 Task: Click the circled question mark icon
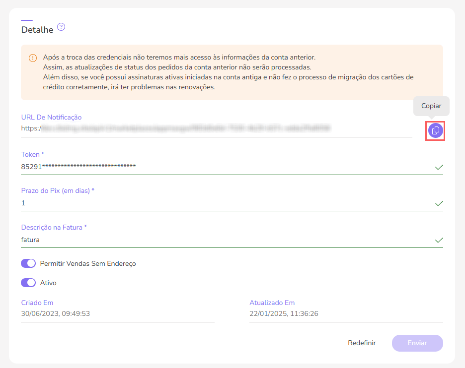61,27
